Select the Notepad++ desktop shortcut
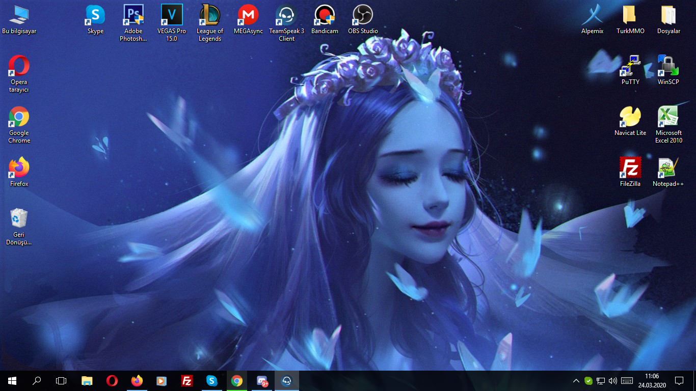 (x=668, y=172)
